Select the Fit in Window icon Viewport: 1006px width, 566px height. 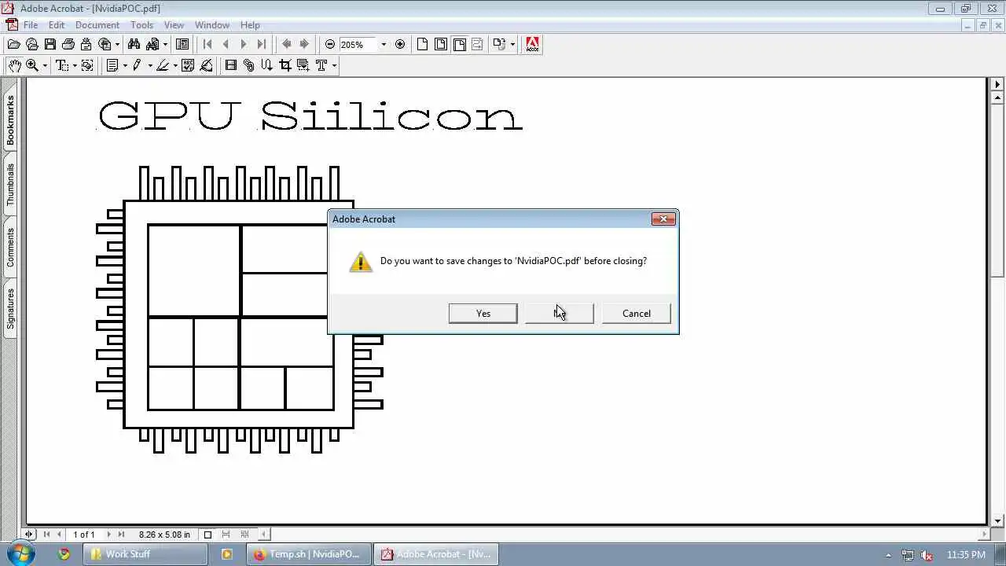click(441, 45)
